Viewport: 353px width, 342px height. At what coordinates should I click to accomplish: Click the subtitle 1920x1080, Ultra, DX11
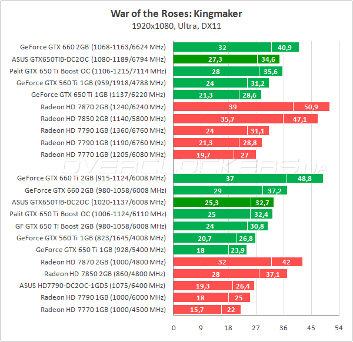[176, 26]
